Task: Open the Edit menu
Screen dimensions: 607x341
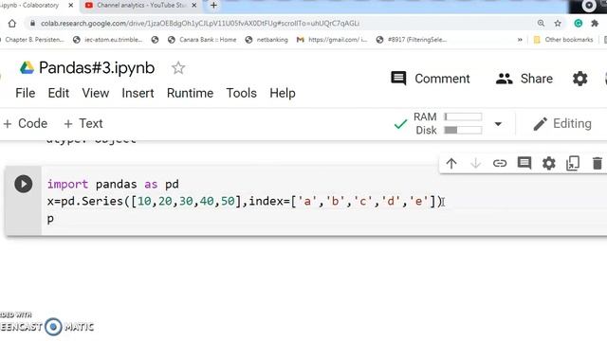Action: (x=59, y=93)
